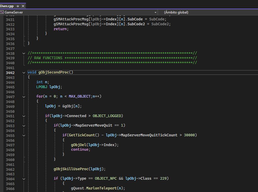Click the RAW FUNCTIONS comment text
Image resolution: width=258 pixels, height=192 pixels.
pos(48,58)
